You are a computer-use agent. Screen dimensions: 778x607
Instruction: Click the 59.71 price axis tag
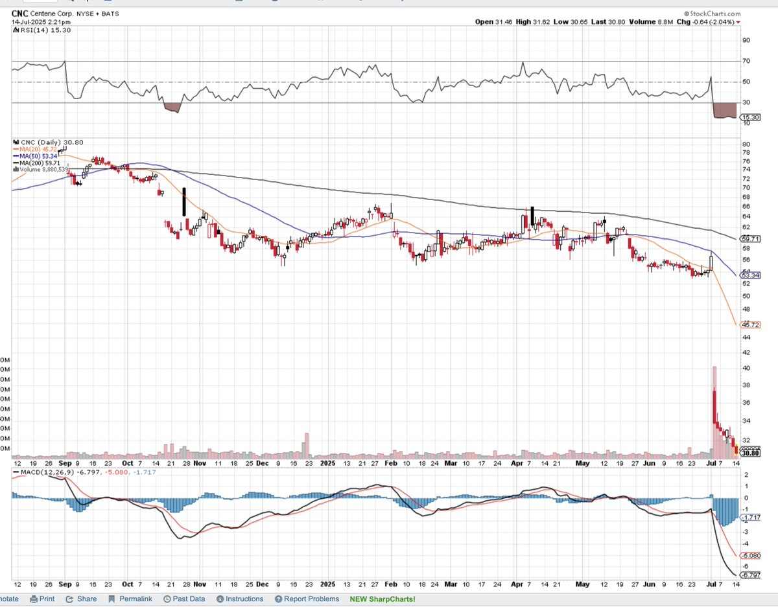tap(750, 239)
